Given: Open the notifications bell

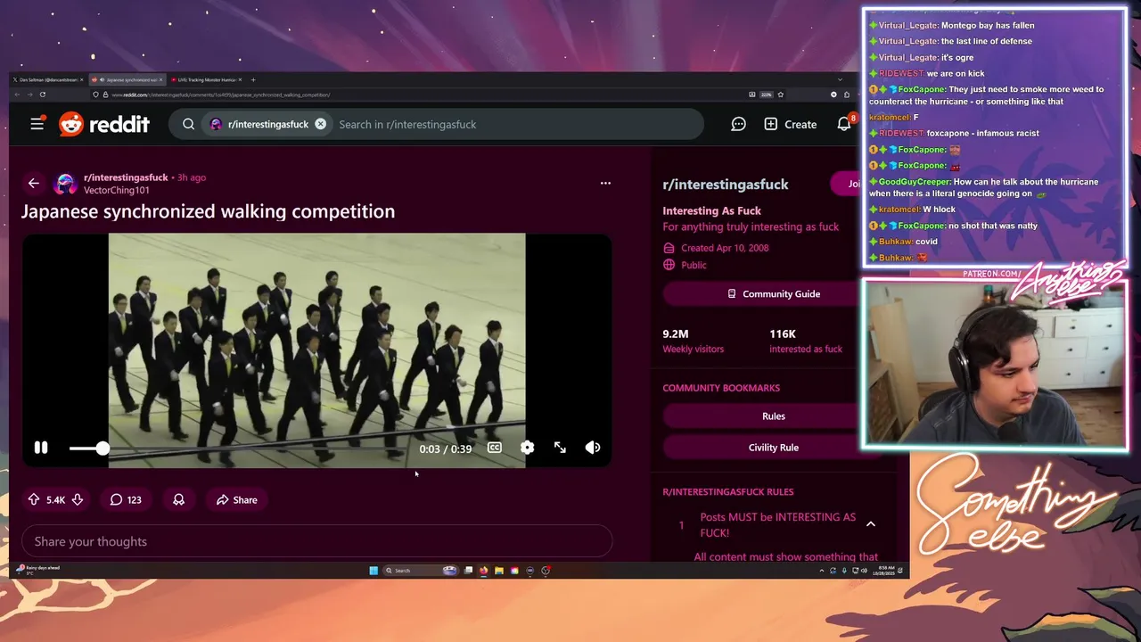Looking at the screenshot, I should pos(844,124).
